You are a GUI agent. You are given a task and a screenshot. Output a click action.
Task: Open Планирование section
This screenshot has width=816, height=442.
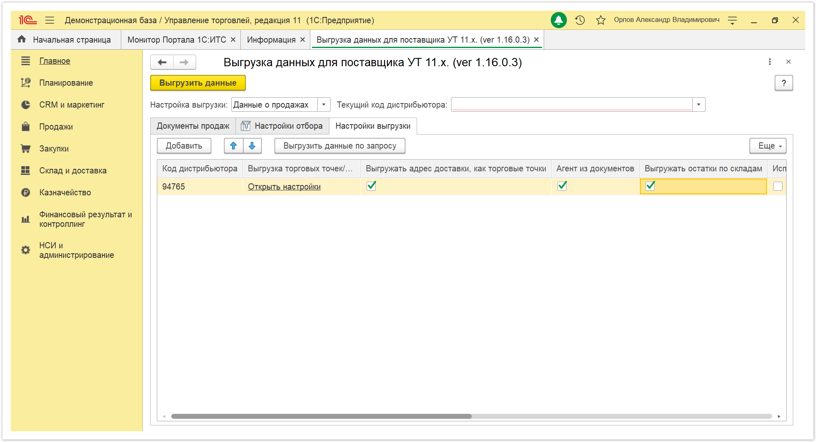pyautogui.click(x=66, y=83)
